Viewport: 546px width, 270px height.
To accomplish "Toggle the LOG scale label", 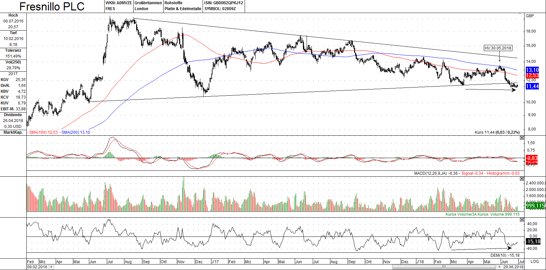I will pos(535,262).
